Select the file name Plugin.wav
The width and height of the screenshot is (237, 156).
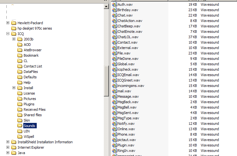(126, 145)
